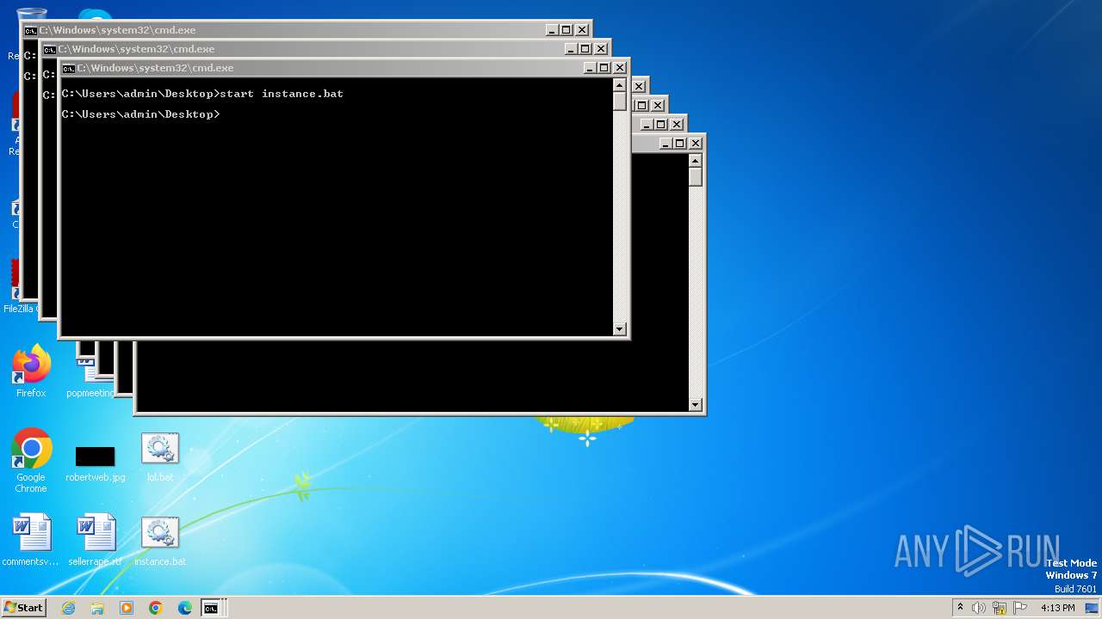Open volume control in system tray
The width and height of the screenshot is (1102, 619).
(979, 608)
